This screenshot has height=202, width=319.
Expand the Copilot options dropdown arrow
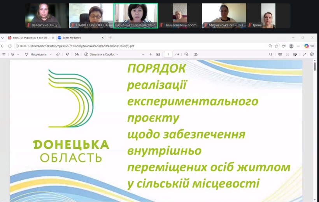pyautogui.click(x=117, y=54)
